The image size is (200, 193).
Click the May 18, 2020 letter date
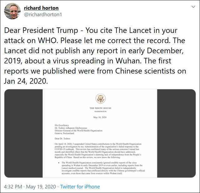100,117
